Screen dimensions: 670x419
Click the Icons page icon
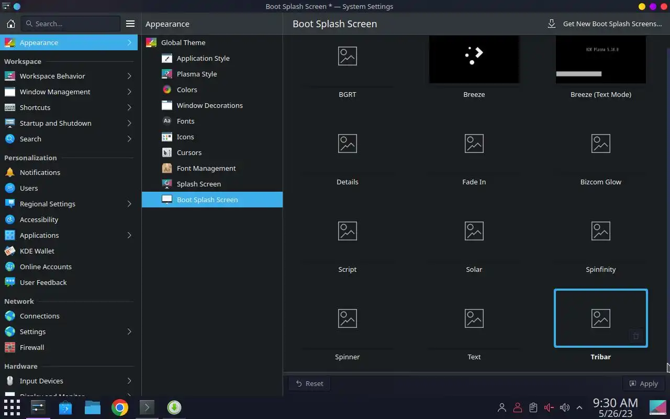pyautogui.click(x=167, y=137)
